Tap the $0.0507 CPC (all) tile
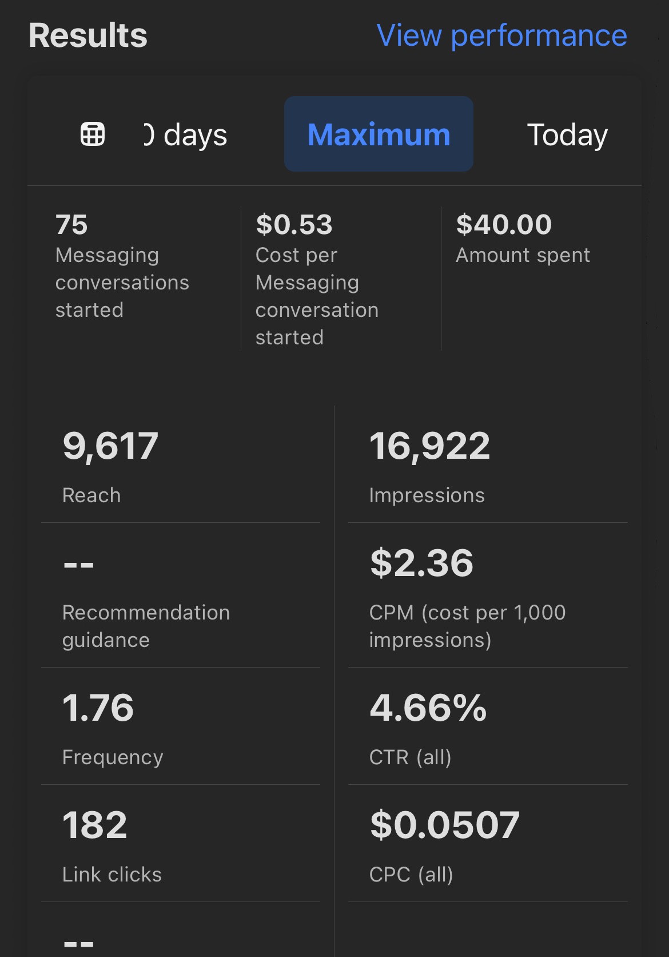 pos(487,843)
